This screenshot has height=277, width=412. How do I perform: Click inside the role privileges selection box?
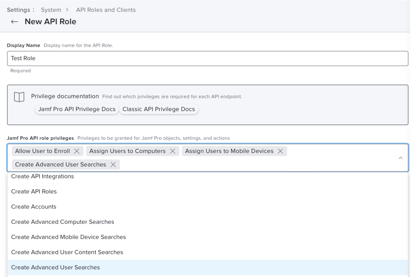coord(208,158)
